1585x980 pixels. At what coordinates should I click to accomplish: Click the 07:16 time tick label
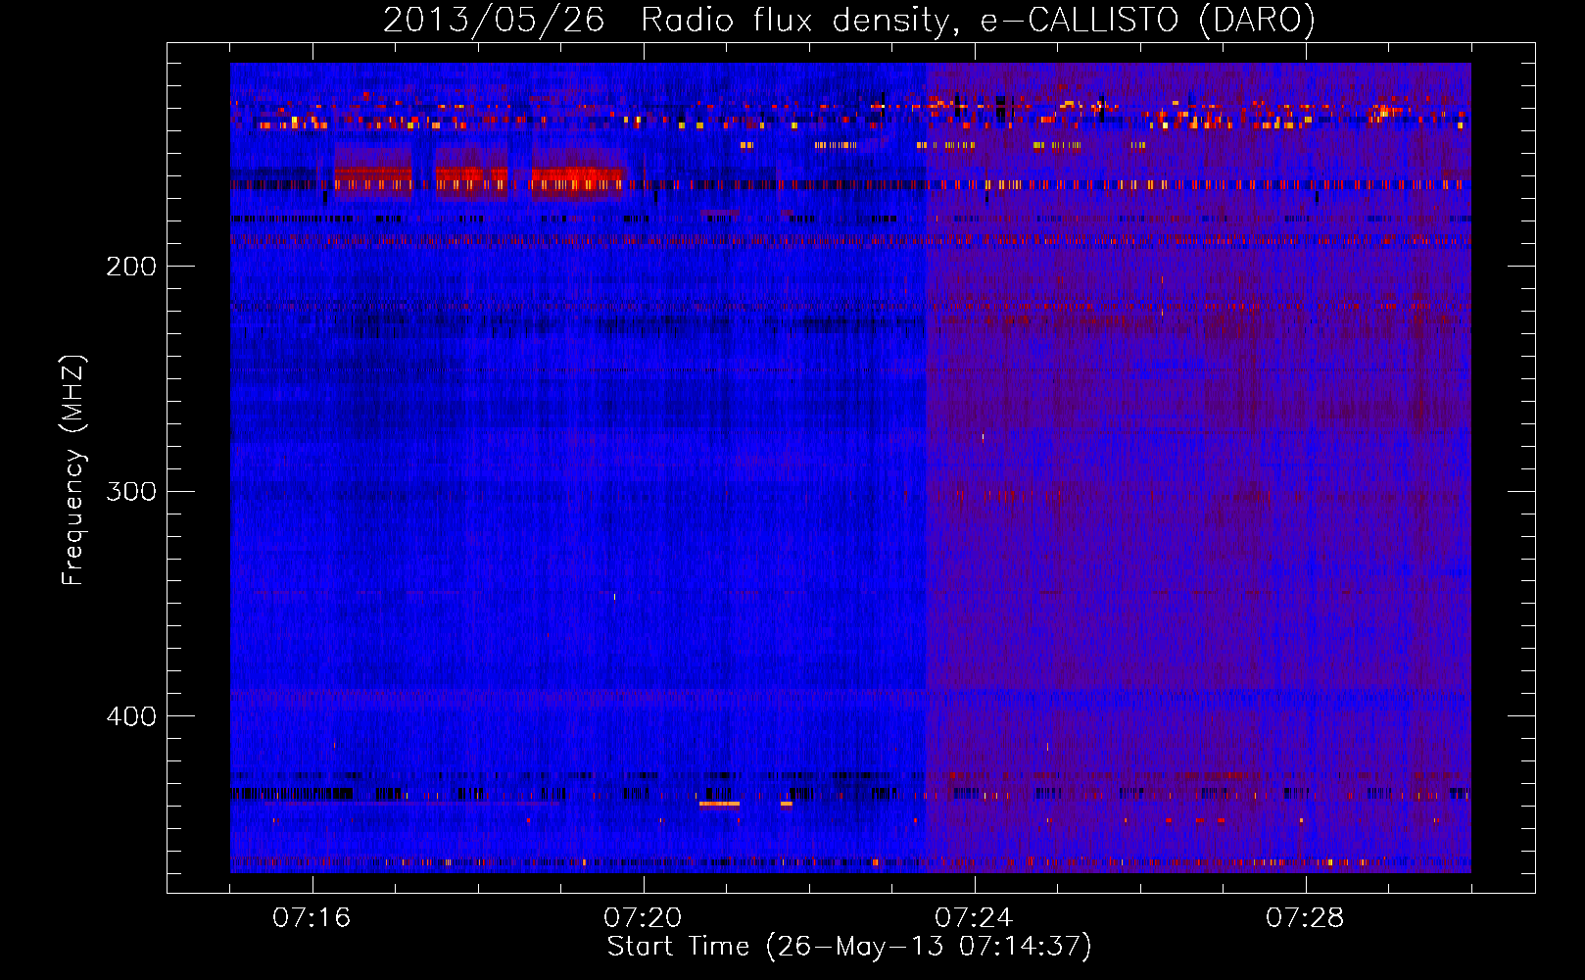click(312, 918)
